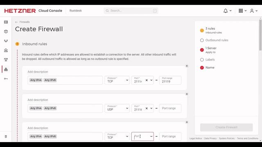This screenshot has width=262, height=147.
Task: Open the user account icon
Action: (x=252, y=11)
